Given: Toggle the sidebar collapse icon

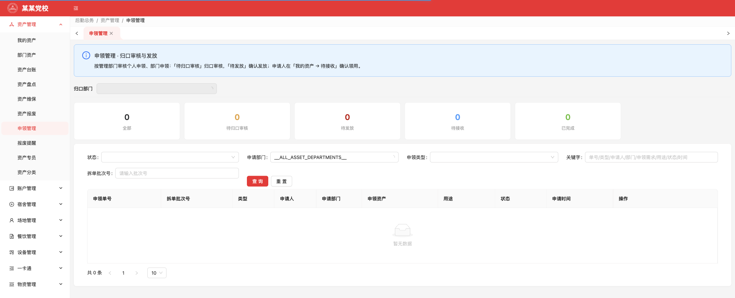Looking at the screenshot, I should [76, 8].
